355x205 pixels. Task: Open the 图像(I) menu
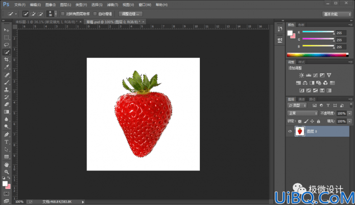pos(50,5)
